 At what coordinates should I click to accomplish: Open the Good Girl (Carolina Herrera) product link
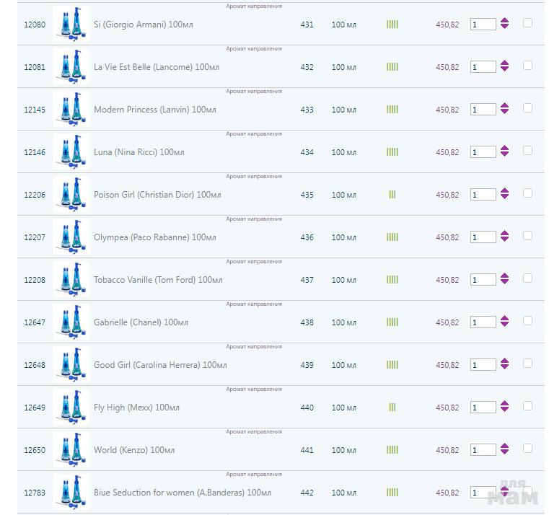point(160,365)
